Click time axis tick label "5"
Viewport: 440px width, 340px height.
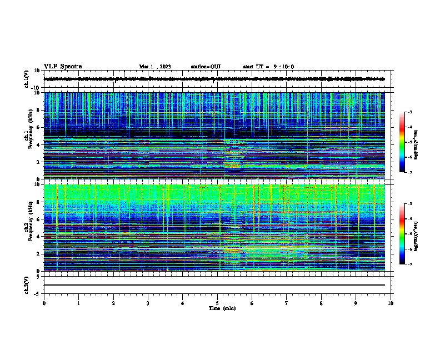pyautogui.click(x=217, y=303)
